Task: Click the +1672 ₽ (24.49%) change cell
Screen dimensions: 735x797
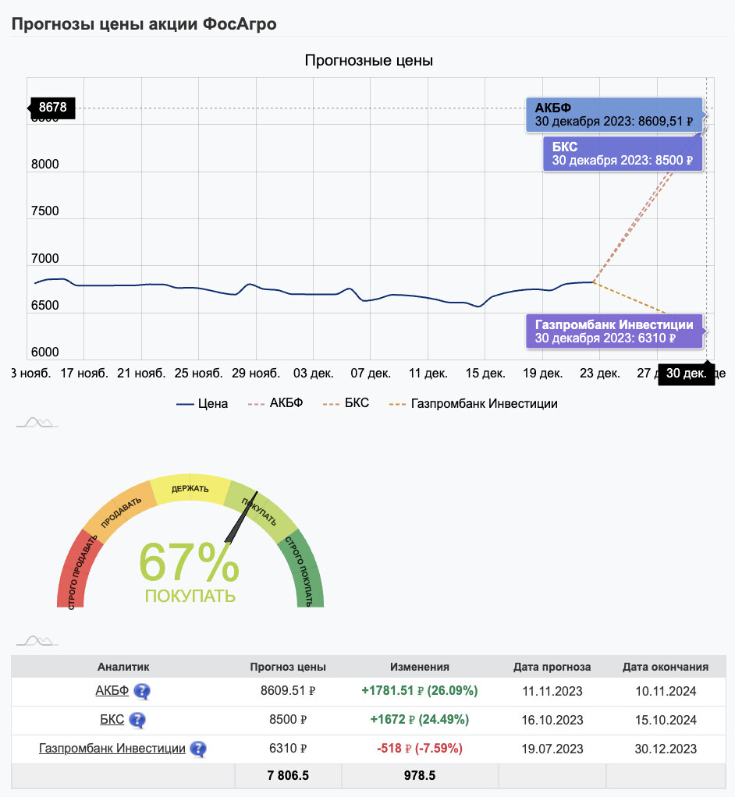Action: click(420, 720)
